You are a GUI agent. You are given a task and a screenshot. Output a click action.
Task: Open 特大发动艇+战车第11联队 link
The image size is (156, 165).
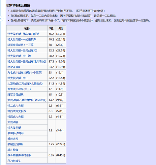click(23, 34)
